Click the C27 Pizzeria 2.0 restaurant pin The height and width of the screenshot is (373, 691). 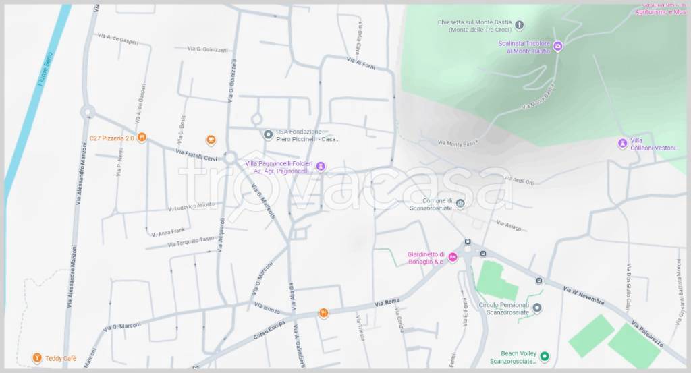[x=142, y=138]
